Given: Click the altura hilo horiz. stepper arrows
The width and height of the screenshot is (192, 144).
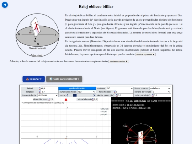Looking at the screenshot, I should tap(49, 99).
